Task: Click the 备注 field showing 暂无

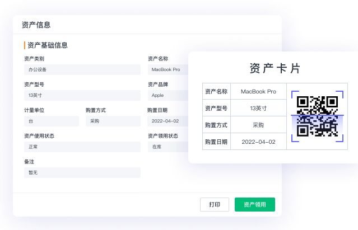Action: [82, 172]
